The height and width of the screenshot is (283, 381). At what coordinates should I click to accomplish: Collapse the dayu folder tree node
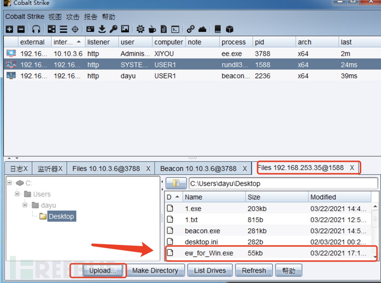pos(25,205)
